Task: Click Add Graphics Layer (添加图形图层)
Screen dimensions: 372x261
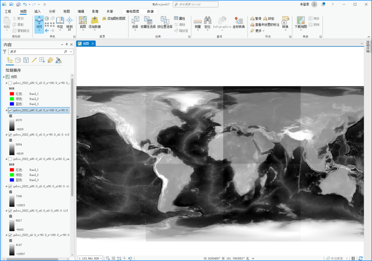Action: [x=114, y=18]
